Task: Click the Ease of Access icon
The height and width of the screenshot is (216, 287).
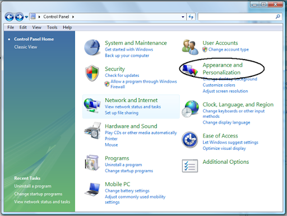Action: tap(190, 140)
